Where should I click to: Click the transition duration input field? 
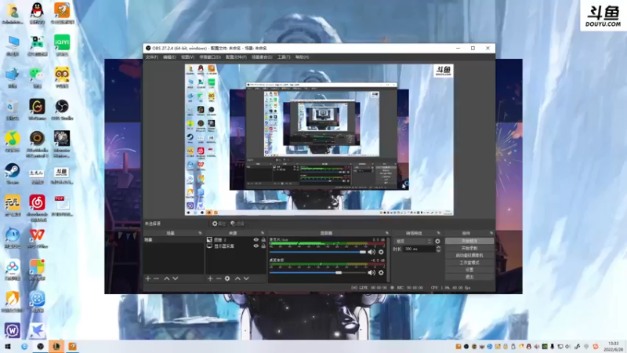click(x=419, y=249)
